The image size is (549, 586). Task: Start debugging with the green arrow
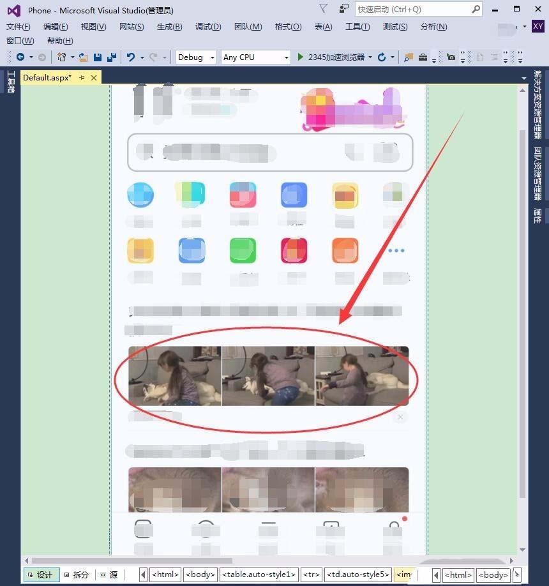300,57
